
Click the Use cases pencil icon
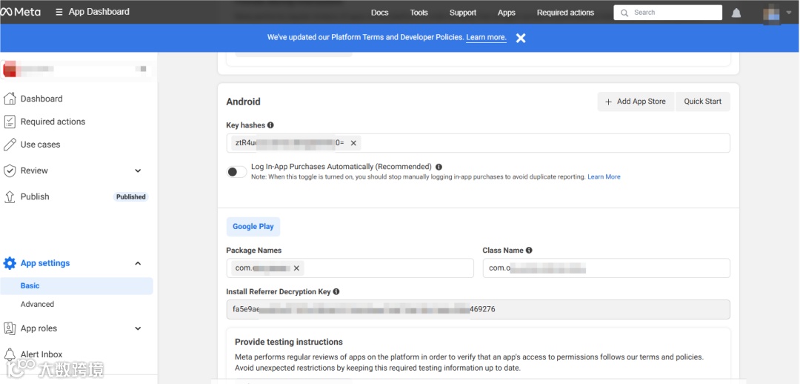pos(10,145)
